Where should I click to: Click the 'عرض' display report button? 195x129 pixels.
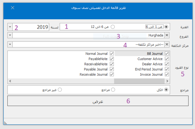(97, 101)
